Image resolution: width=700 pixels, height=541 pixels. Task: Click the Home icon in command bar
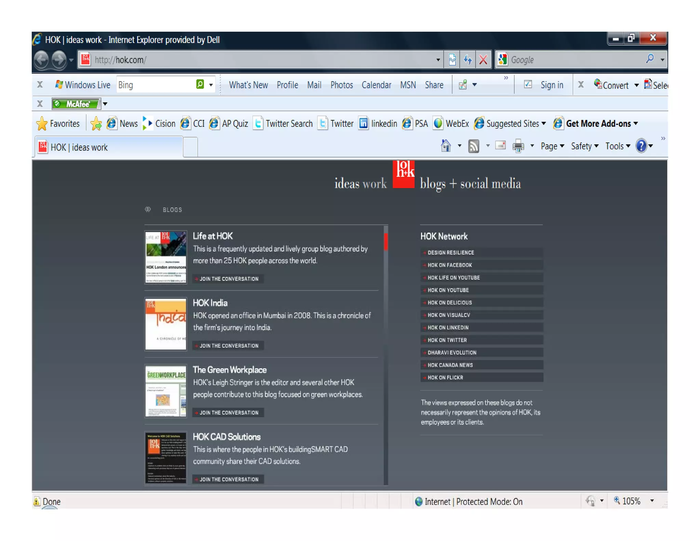pyautogui.click(x=446, y=146)
